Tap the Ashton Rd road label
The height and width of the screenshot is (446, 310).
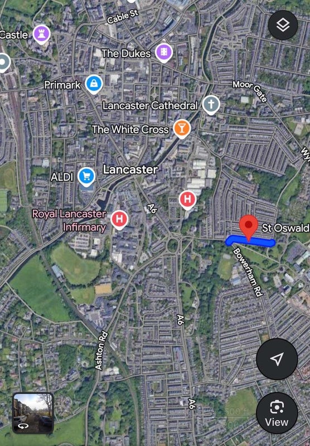101,351
